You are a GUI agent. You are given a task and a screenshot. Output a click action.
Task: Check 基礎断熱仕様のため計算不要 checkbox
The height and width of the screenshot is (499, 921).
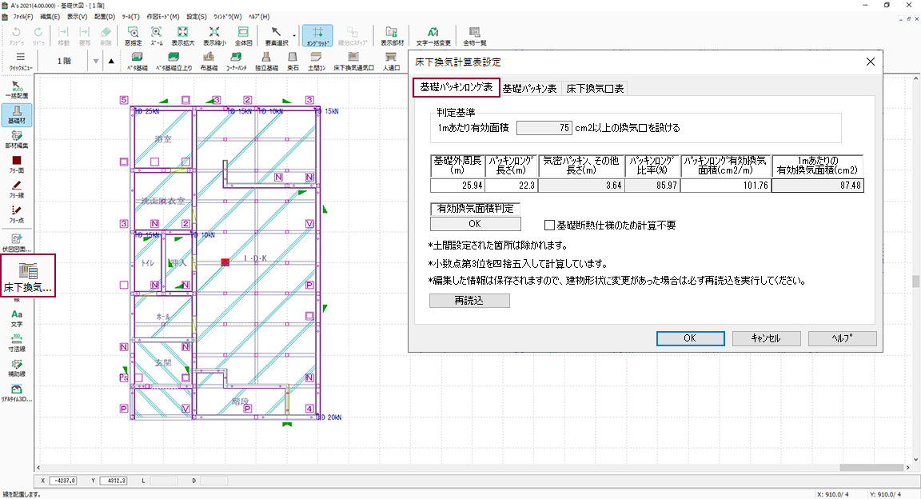550,225
